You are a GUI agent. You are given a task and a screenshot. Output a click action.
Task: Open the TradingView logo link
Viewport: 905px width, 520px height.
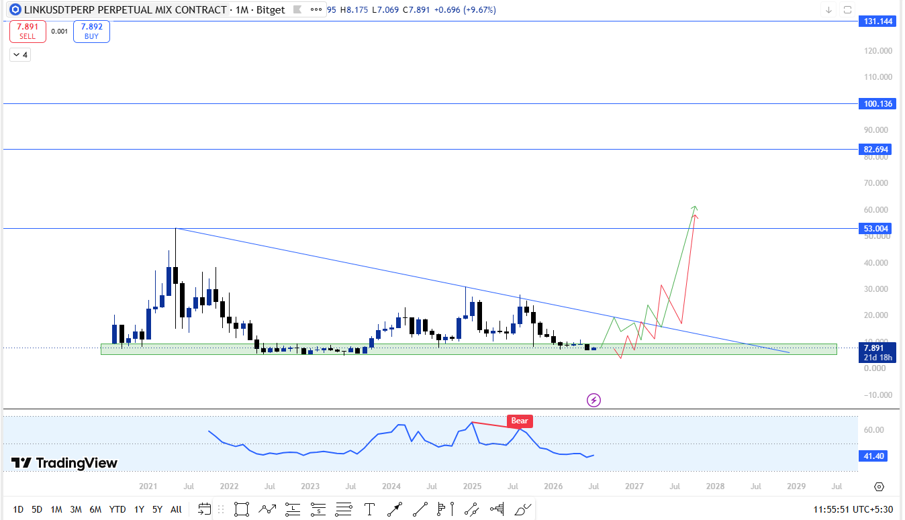tap(64, 463)
